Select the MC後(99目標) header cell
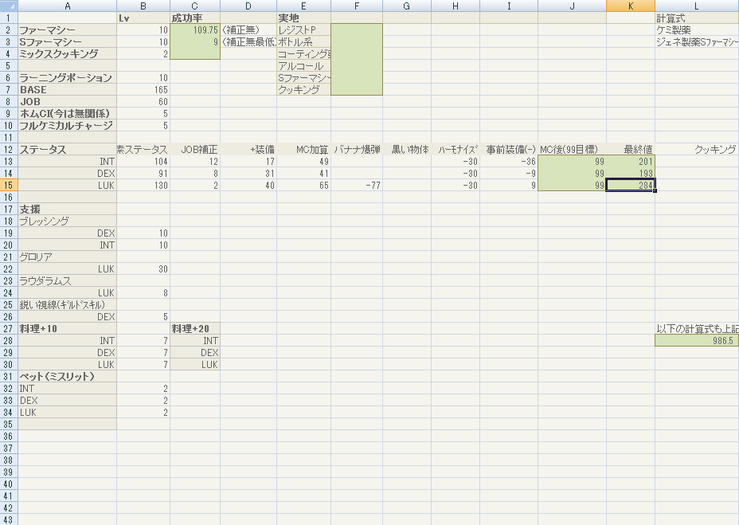Viewport: 739px width, 525px height. point(572,150)
